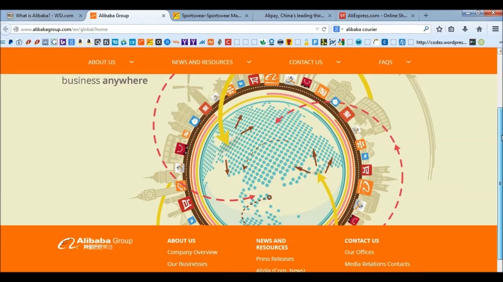Expand the ABOUT US navigation dropdown arrow
This screenshot has height=282, width=503.
coord(132,62)
